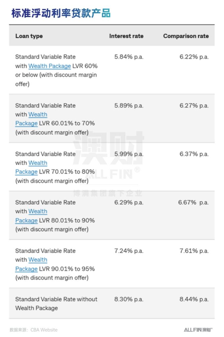The width and height of the screenshot is (224, 337).
Task: Click the 7.61% p.a. comparison rate value
Action: [x=194, y=251]
